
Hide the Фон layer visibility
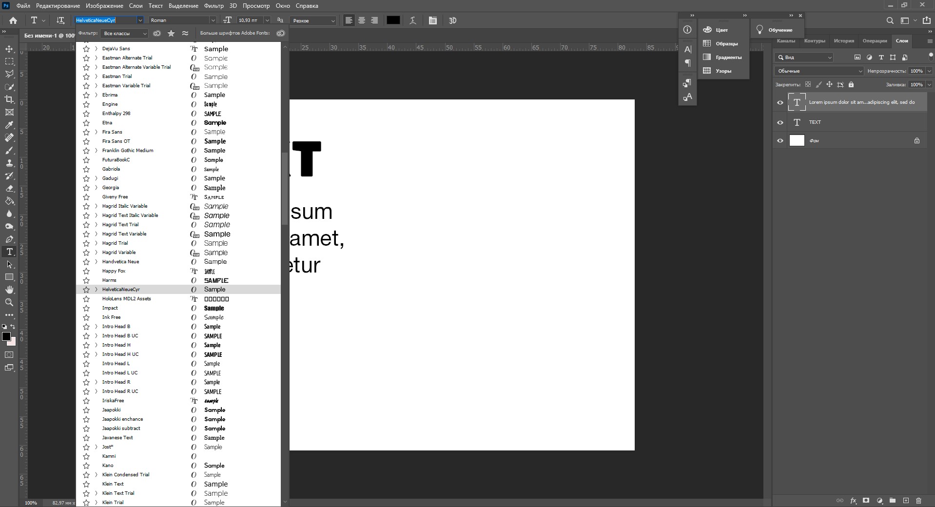(x=780, y=141)
